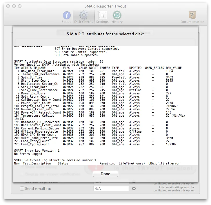Click the Seek_Error_Rate attribute name
This screenshot has height=205, width=211.
coord(34,87)
